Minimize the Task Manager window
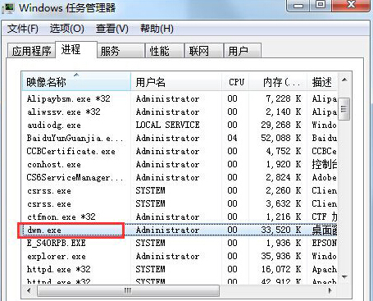 [x=298, y=5]
